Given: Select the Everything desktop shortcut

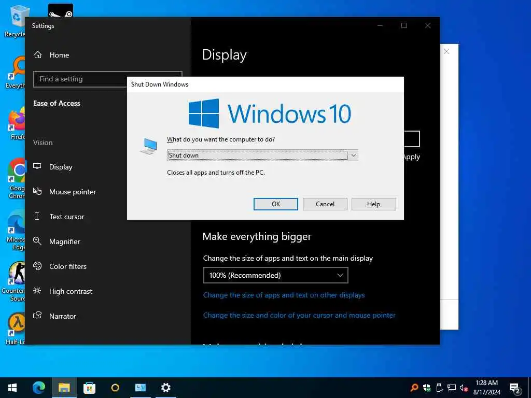Looking at the screenshot, I should (x=15, y=73).
